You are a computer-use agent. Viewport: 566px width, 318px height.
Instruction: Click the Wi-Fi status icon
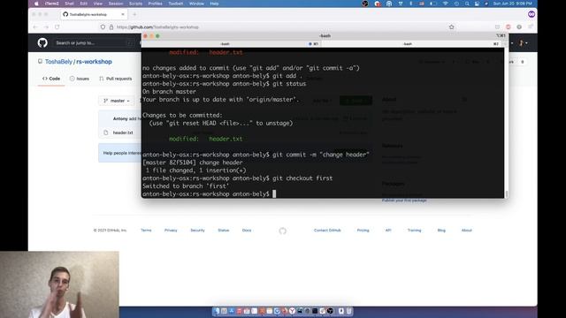tap(446, 4)
